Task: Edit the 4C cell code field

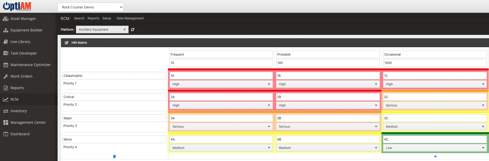Action: click(x=435, y=139)
